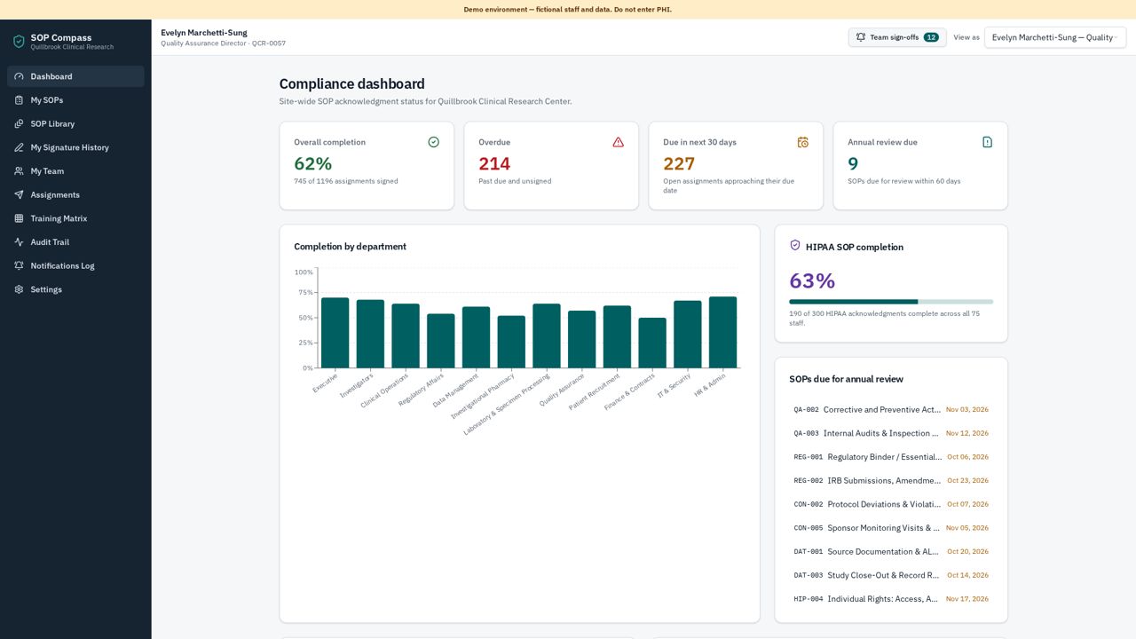The image size is (1136, 639).
Task: Click the Notifications Log bell icon
Action: coord(19,266)
